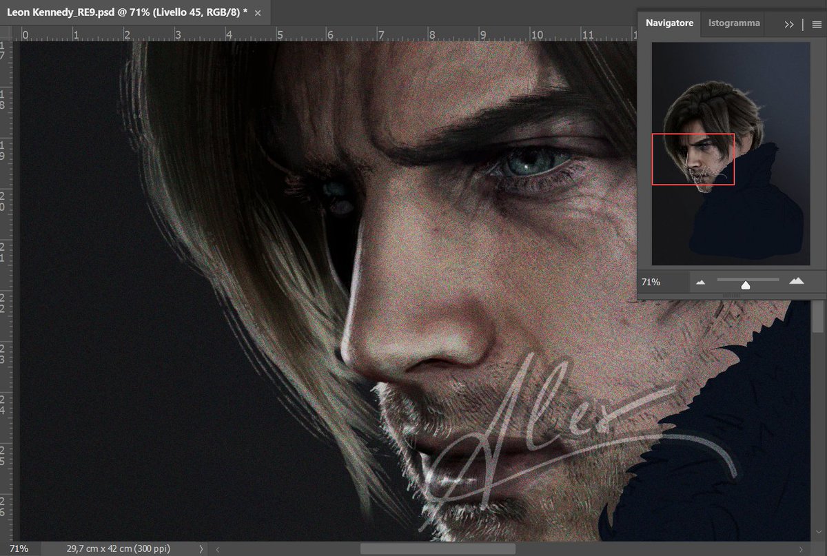Select the Navigatore tab

[x=668, y=23]
